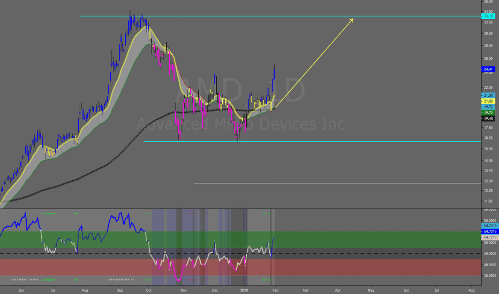The width and height of the screenshot is (499, 294).
Task: Click the 12.20 price axis label
Action: [488, 191]
